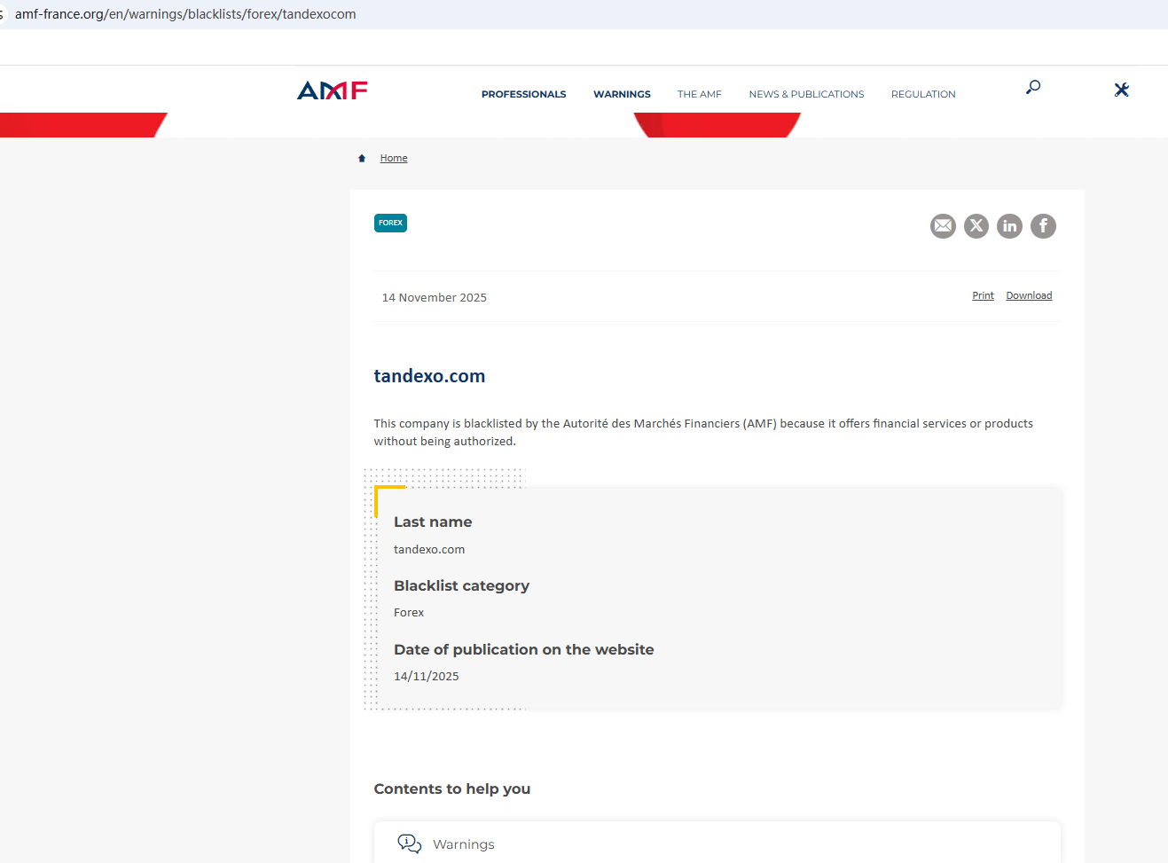Image resolution: width=1168 pixels, height=863 pixels.
Task: Open the Warnings menu
Action: pos(622,94)
